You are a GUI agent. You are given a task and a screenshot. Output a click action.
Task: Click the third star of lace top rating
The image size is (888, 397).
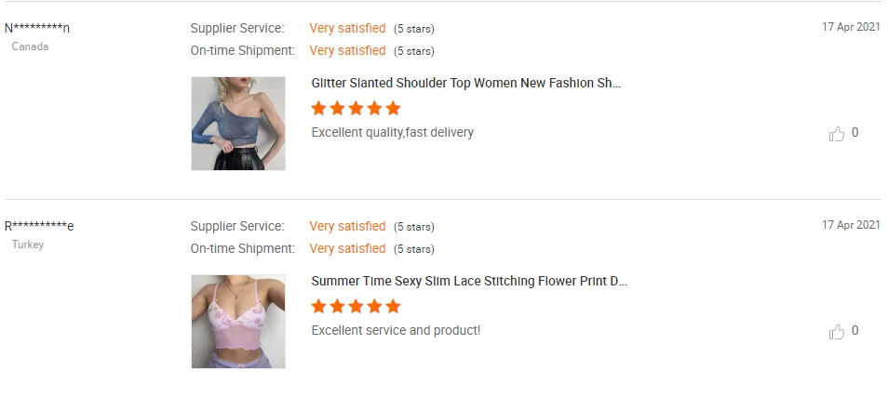point(356,306)
